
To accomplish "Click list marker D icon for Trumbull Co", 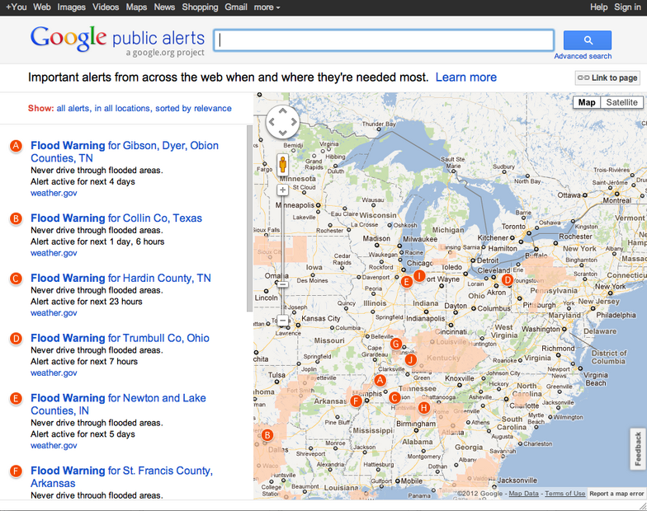I will 16,338.
